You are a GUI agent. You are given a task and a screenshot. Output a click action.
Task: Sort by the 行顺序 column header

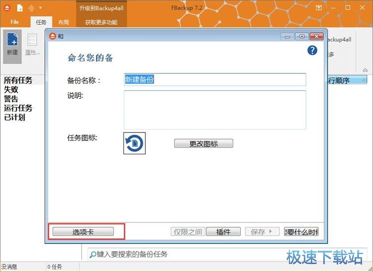(x=347, y=80)
